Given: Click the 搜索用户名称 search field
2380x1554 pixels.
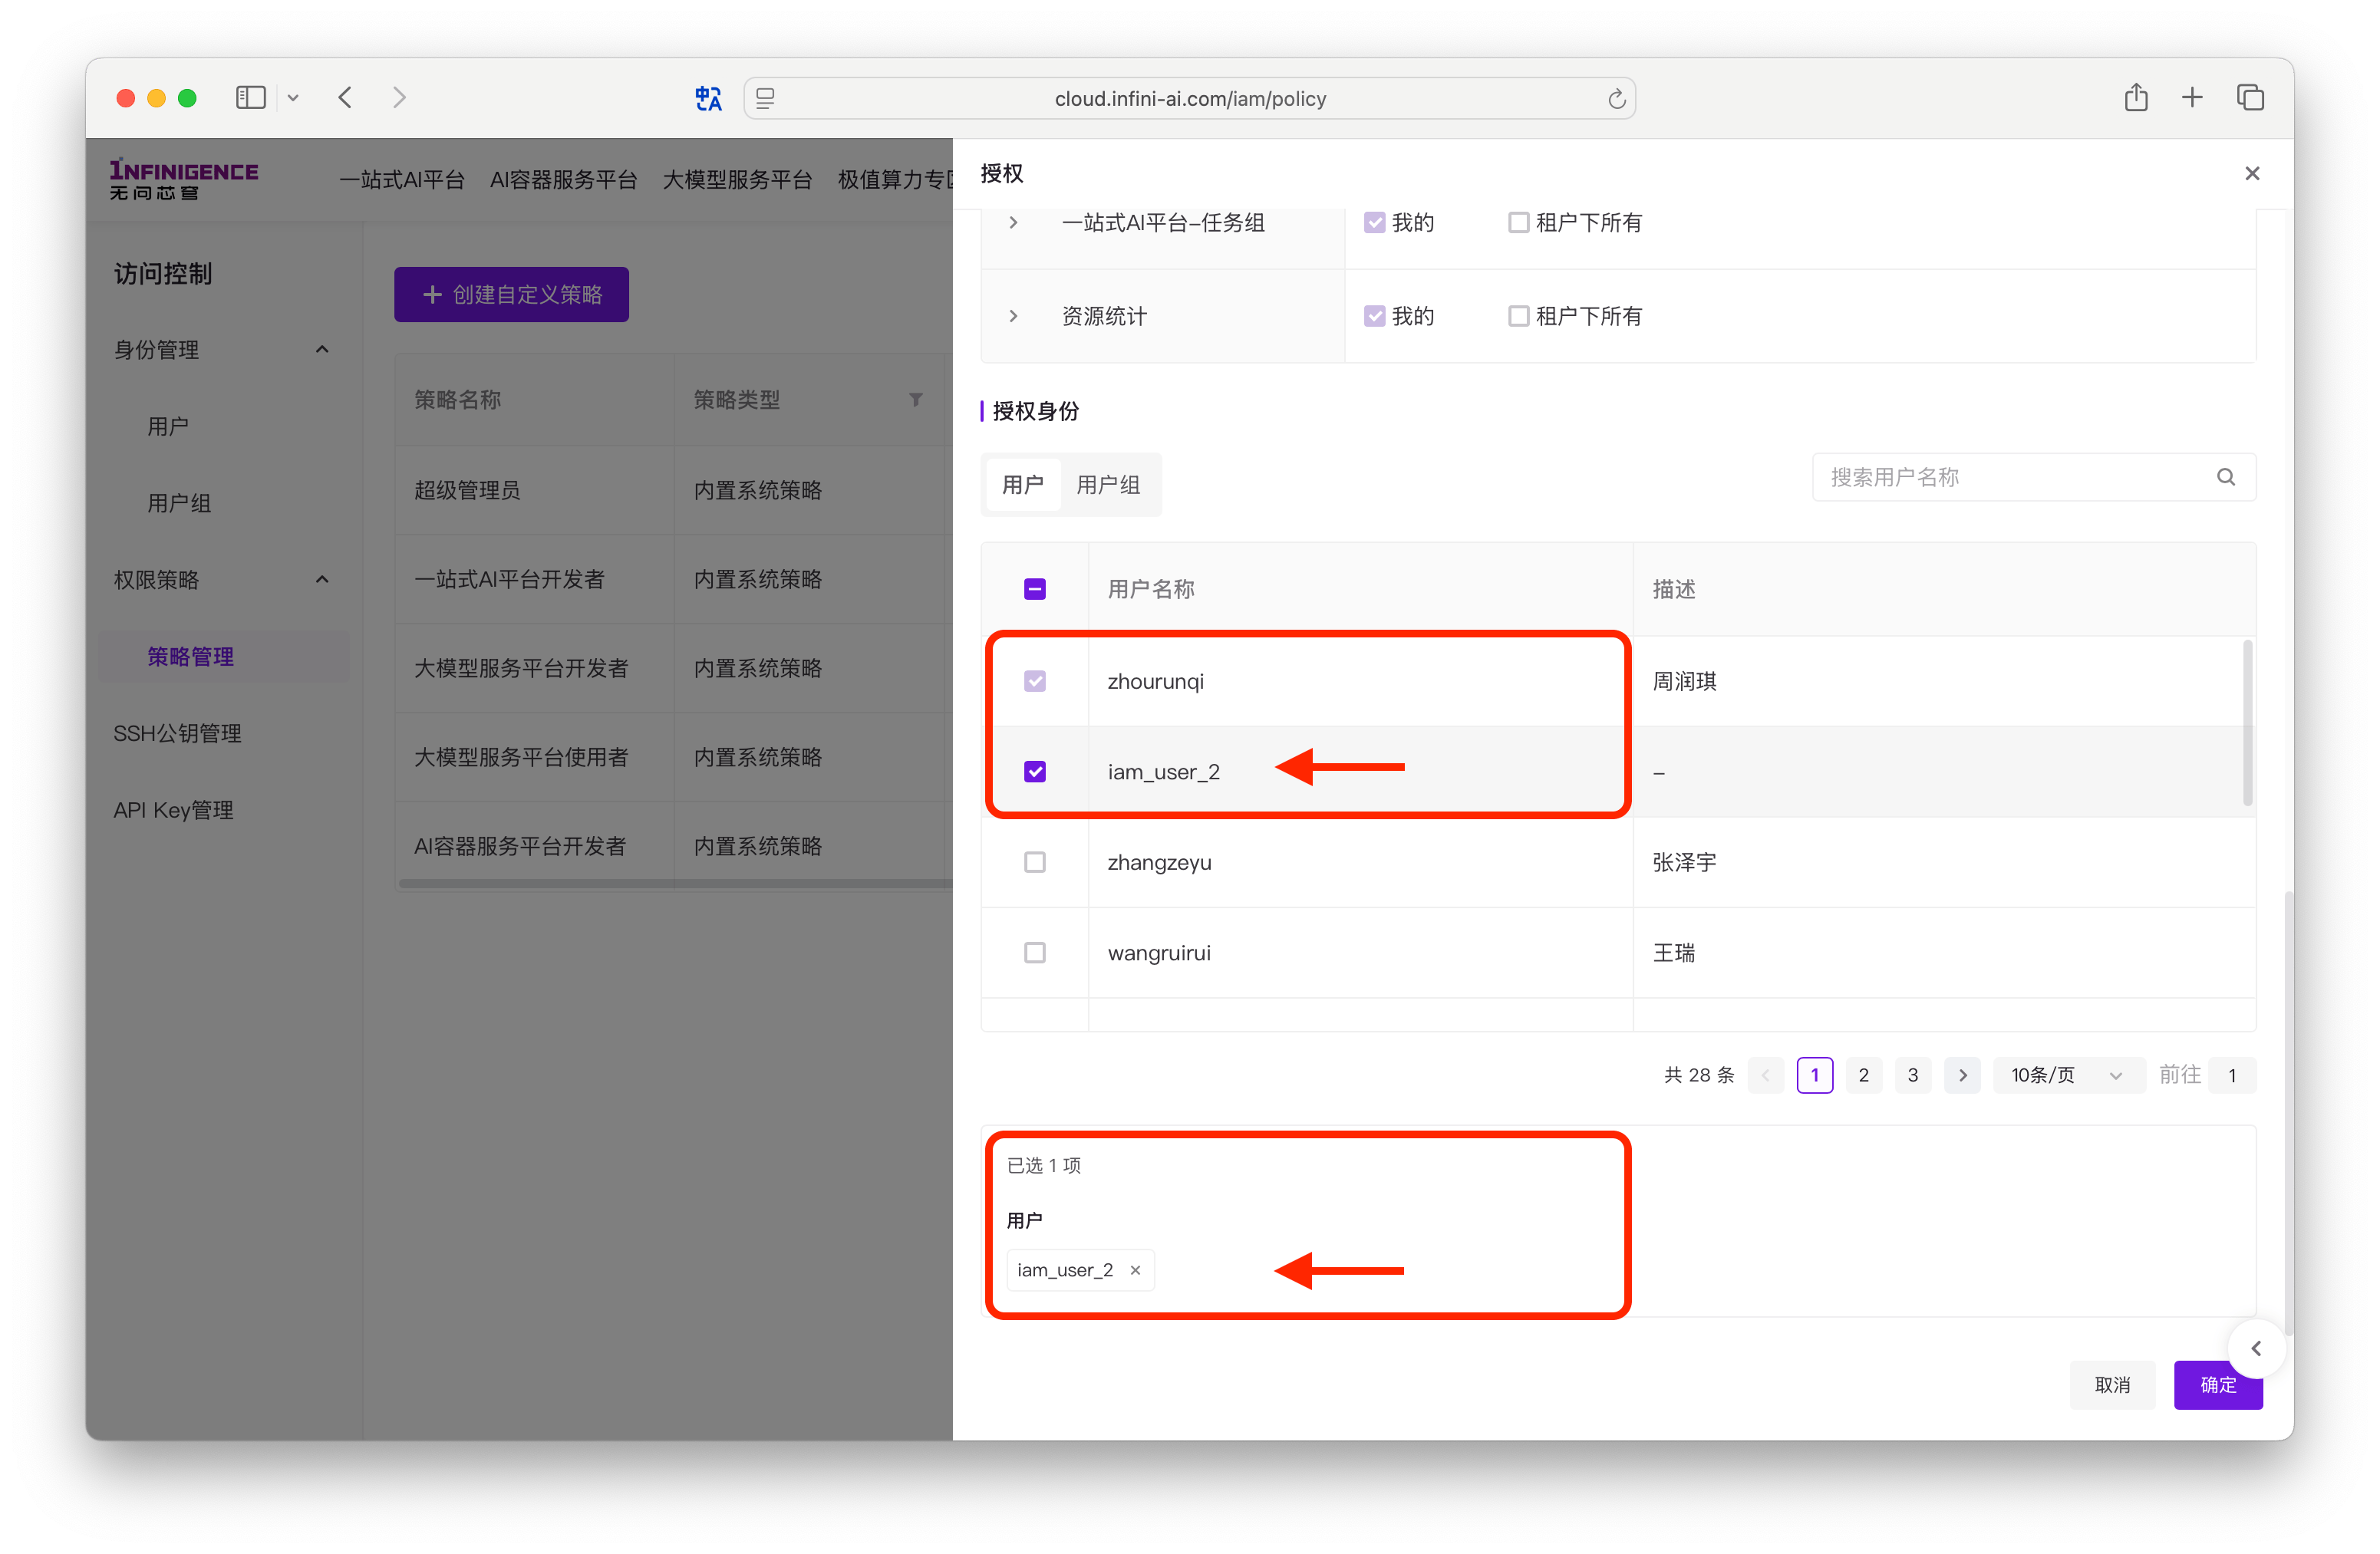Looking at the screenshot, I should coord(2033,477).
